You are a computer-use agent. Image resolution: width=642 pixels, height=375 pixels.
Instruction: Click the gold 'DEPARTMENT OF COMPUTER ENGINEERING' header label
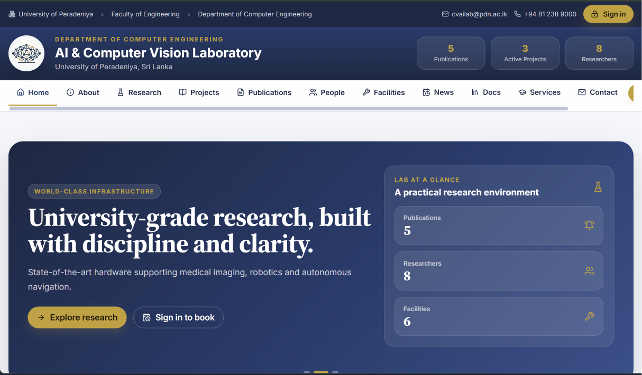coord(139,39)
